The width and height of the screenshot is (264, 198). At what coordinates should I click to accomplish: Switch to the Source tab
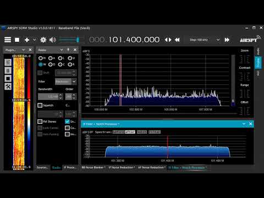tap(42, 167)
